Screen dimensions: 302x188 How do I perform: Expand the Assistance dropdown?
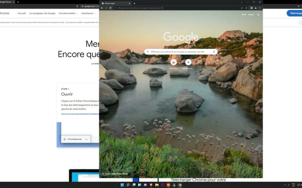point(88,13)
